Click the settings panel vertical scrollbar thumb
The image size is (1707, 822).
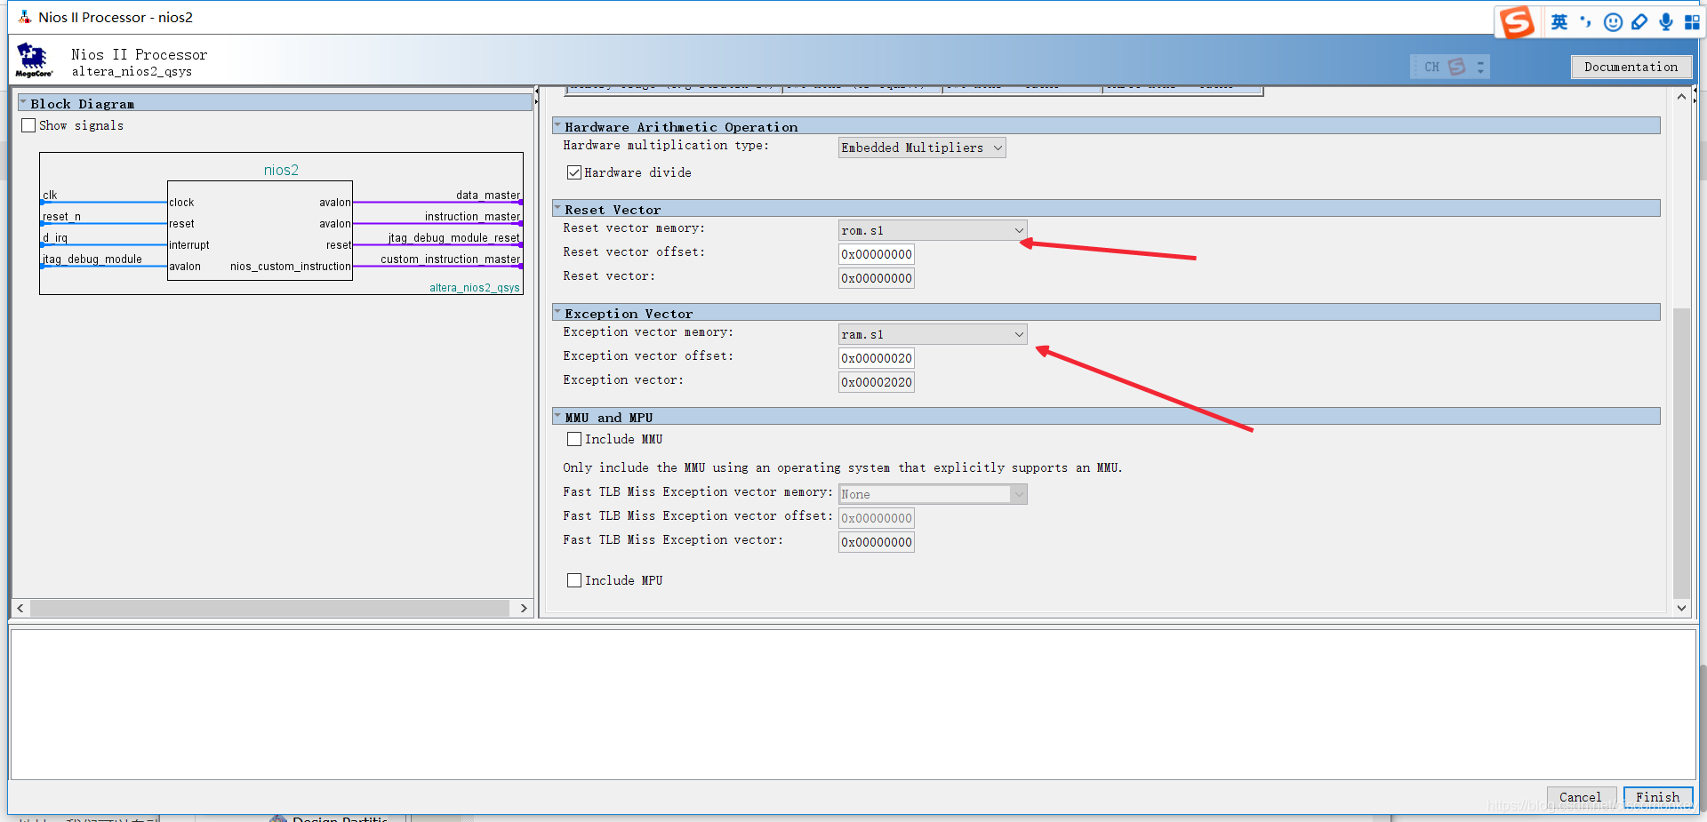pyautogui.click(x=1681, y=453)
